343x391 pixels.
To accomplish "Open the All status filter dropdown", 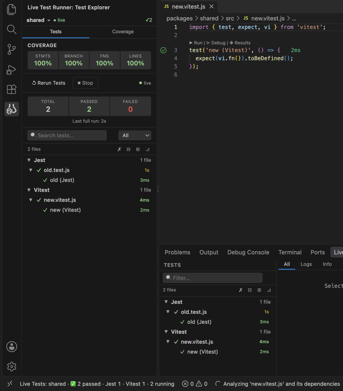I will coord(135,135).
